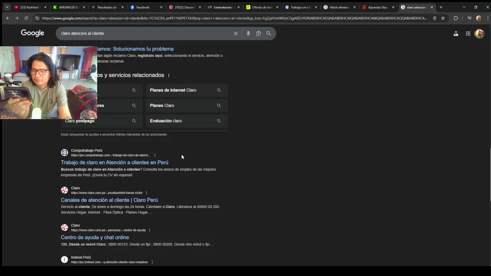Click the Google logo

coord(33,33)
